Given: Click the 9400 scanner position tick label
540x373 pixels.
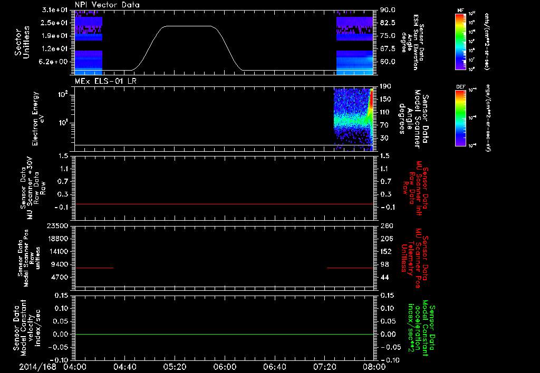Looking at the screenshot, I should pos(60,264).
